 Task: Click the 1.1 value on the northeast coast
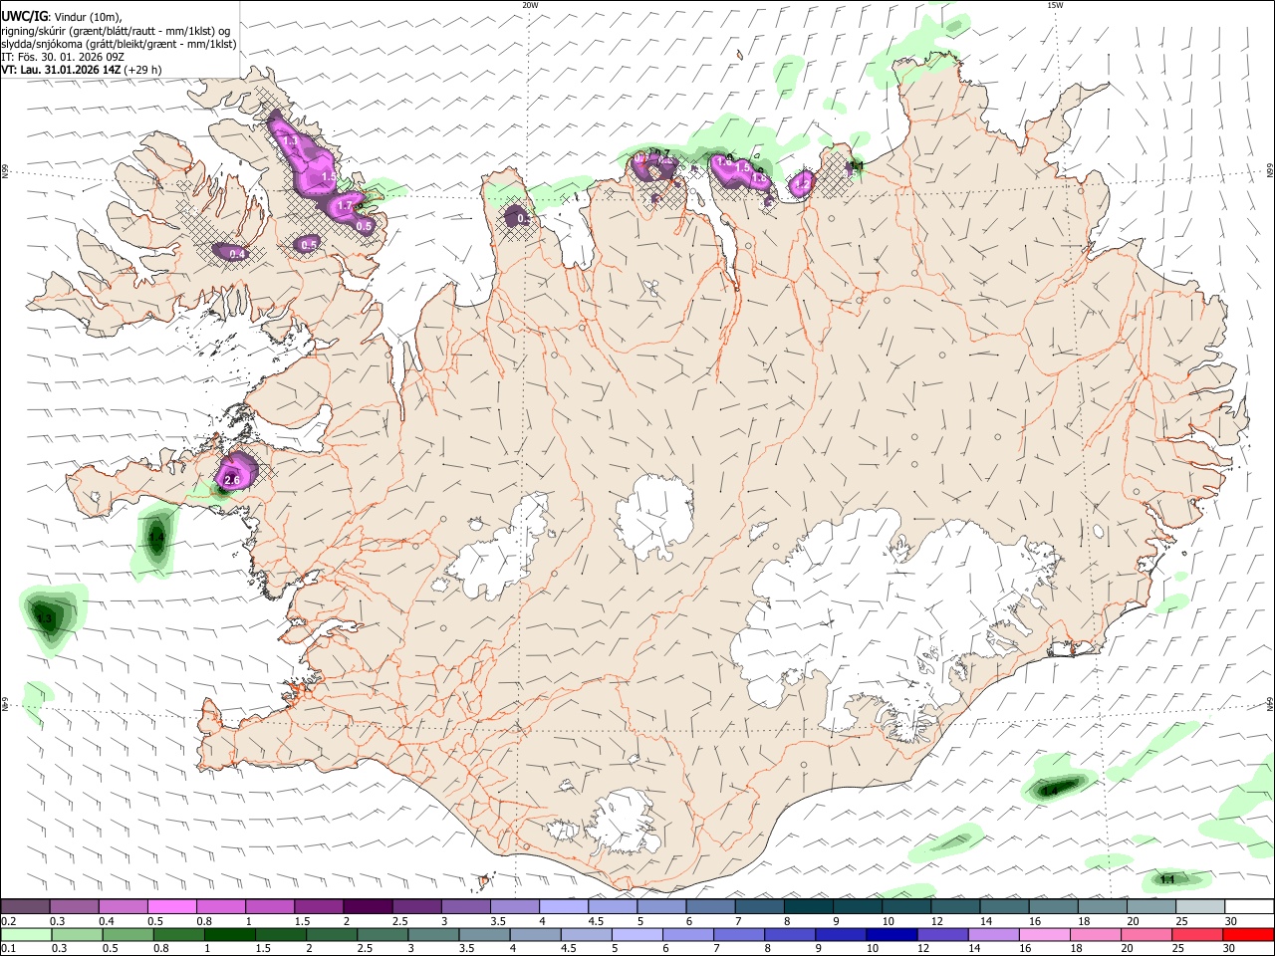[856, 165]
